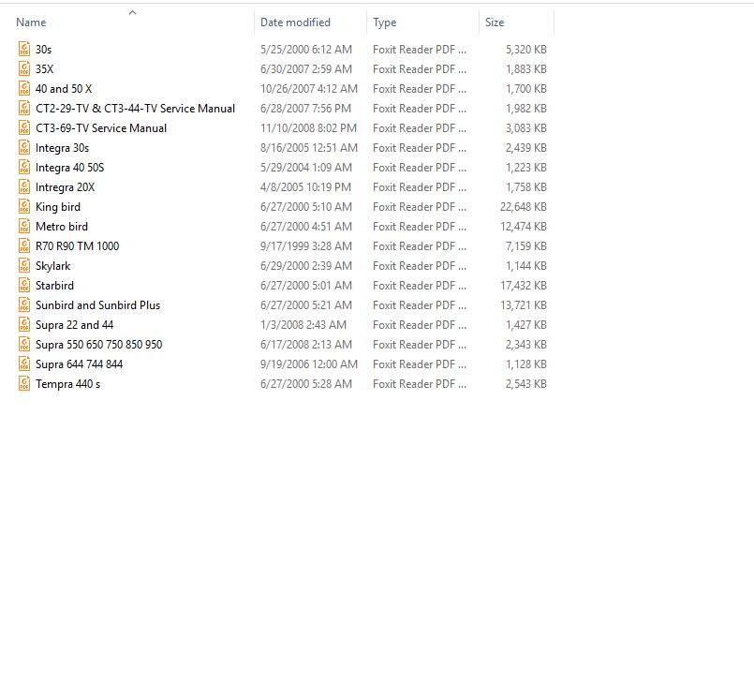This screenshot has width=754, height=697.
Task: Select the file named 40 and 50 X
Action: click(64, 89)
